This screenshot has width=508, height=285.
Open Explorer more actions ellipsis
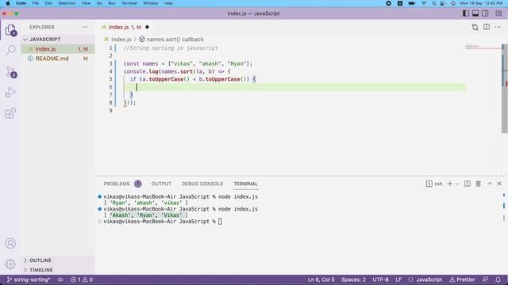pos(85,27)
